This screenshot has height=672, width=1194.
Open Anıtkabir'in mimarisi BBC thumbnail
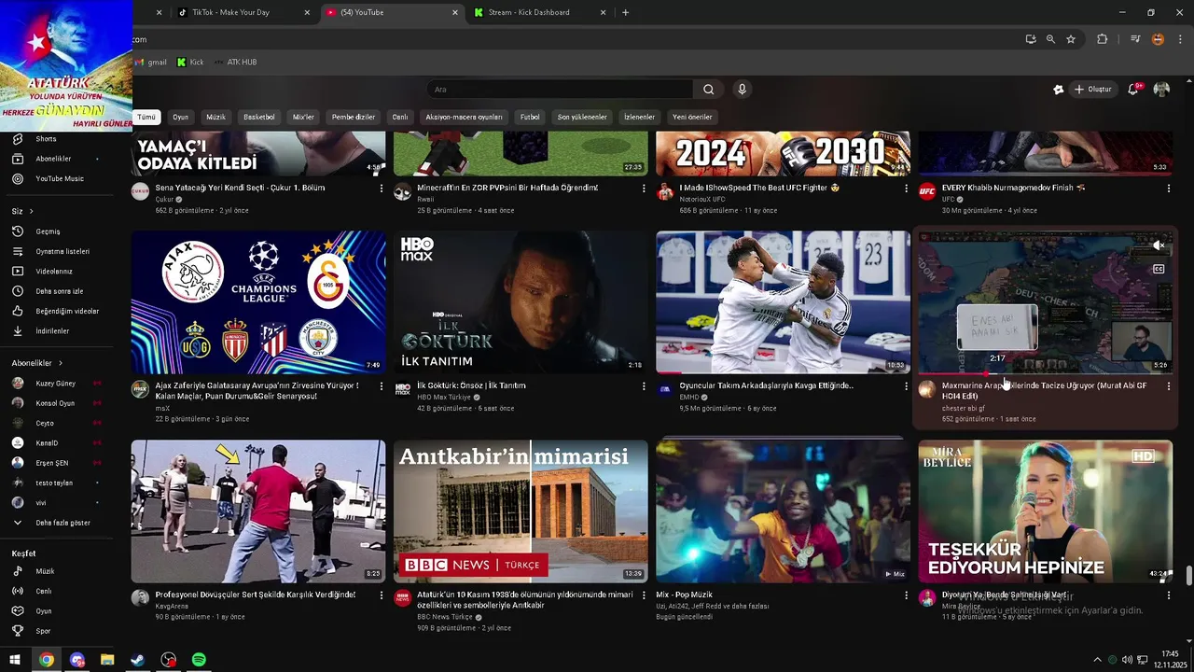(521, 511)
